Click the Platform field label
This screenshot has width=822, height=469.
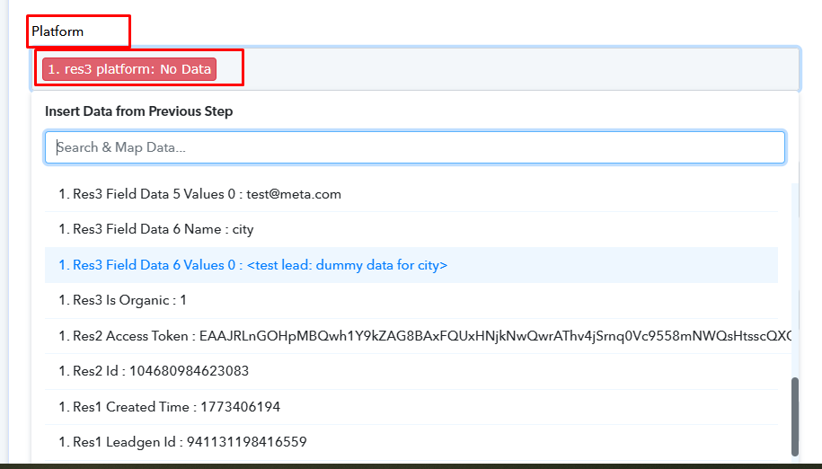tap(57, 31)
